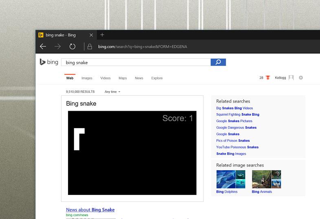This screenshot has height=219, width=320.
Task: Switch to the Videos tab
Action: (105, 78)
